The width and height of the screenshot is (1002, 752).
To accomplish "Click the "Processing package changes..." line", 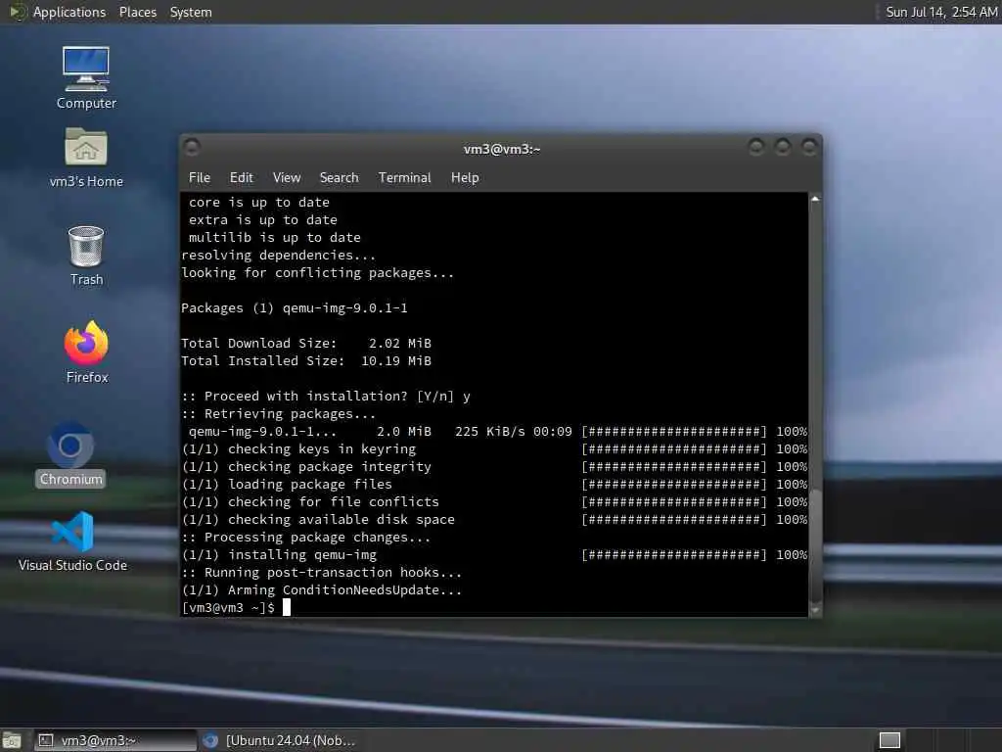I will [x=306, y=538].
